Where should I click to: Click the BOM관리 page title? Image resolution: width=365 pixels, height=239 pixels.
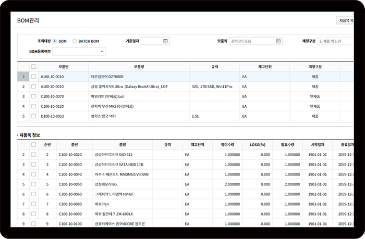click(x=28, y=20)
